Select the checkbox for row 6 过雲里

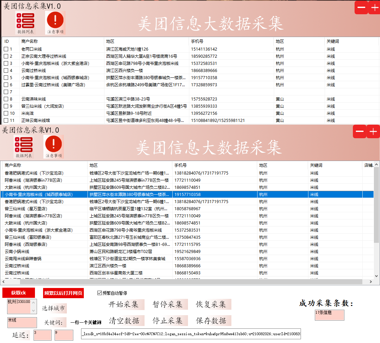6,85
